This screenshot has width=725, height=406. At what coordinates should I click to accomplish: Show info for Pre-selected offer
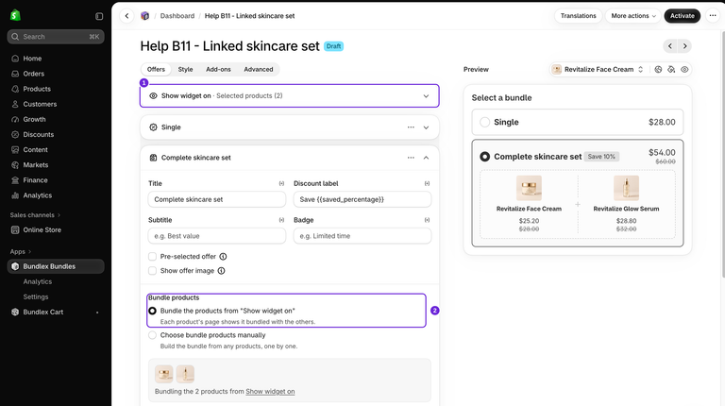[x=223, y=257]
